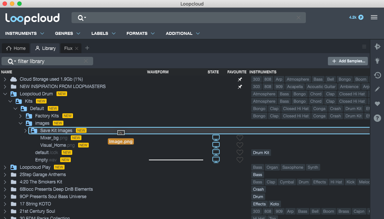Viewport: 384px width, 219px height.
Task: Open the ADDITIONAL dropdown
Action: point(183,33)
